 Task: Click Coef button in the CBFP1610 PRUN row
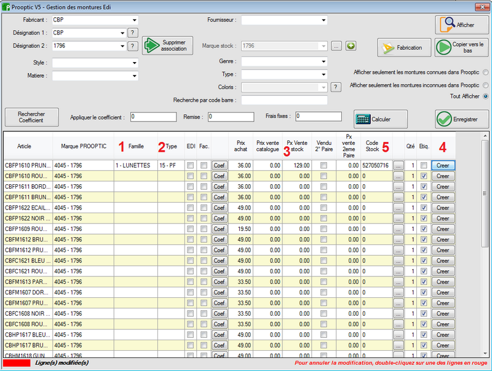coord(220,165)
